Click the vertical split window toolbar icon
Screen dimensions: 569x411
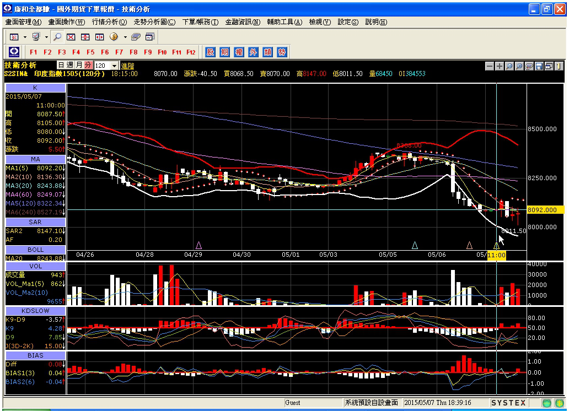(99, 37)
